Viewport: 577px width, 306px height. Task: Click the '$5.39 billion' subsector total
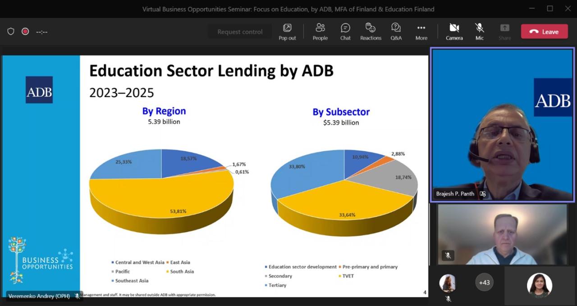click(x=341, y=123)
